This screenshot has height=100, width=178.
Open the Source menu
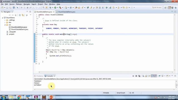point(12,4)
